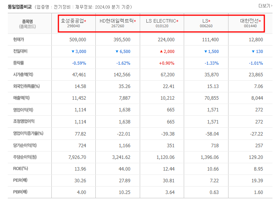Select the 당기순이익(억) row label
The width and height of the screenshot is (276, 201).
(25, 145)
